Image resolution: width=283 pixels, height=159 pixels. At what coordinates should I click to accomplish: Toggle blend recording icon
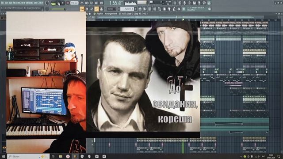(96, 3)
